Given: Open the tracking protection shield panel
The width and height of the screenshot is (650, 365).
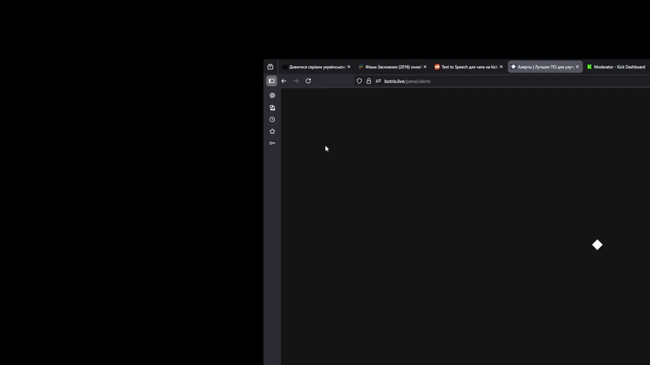Looking at the screenshot, I should (x=360, y=81).
